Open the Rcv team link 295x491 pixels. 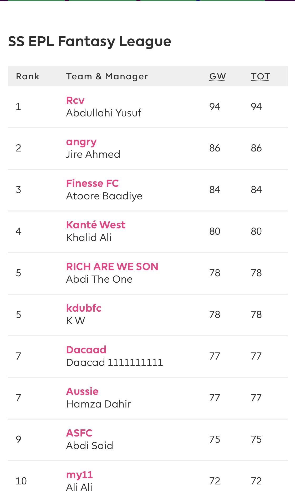pyautogui.click(x=75, y=100)
